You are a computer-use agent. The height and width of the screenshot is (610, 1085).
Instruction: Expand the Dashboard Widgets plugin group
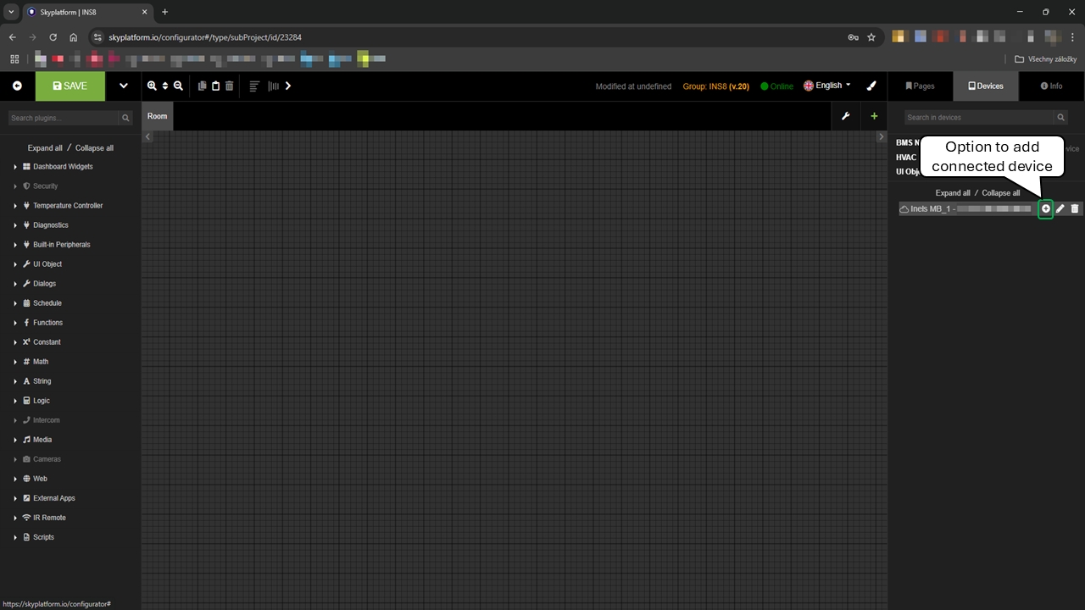click(x=15, y=167)
